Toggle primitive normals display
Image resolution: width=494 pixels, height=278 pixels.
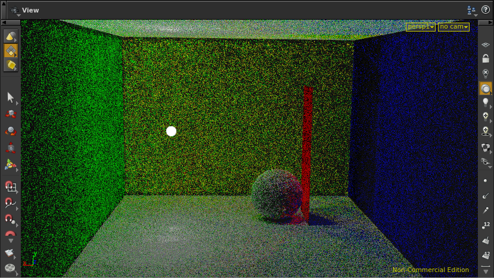[x=486, y=240]
